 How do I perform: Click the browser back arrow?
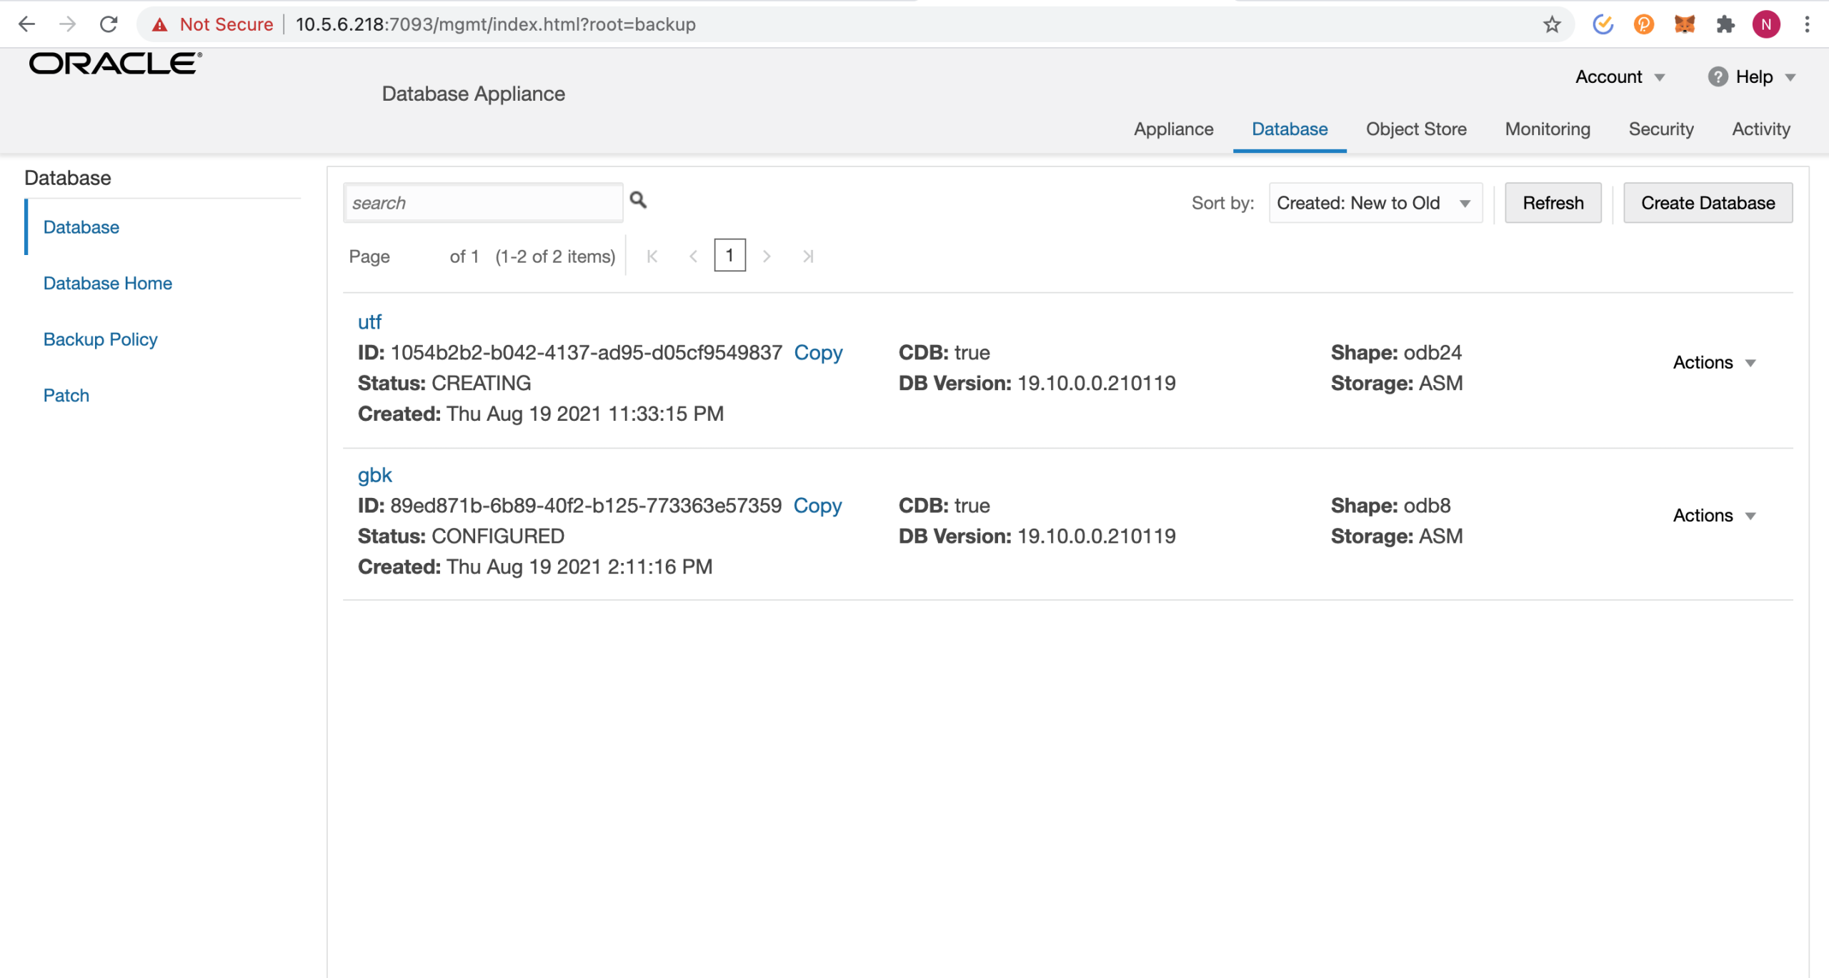click(x=26, y=24)
